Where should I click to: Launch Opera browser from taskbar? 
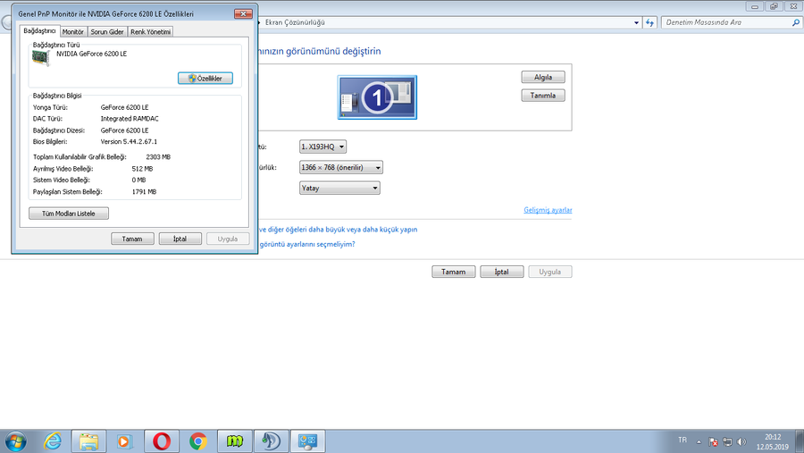[x=162, y=441]
